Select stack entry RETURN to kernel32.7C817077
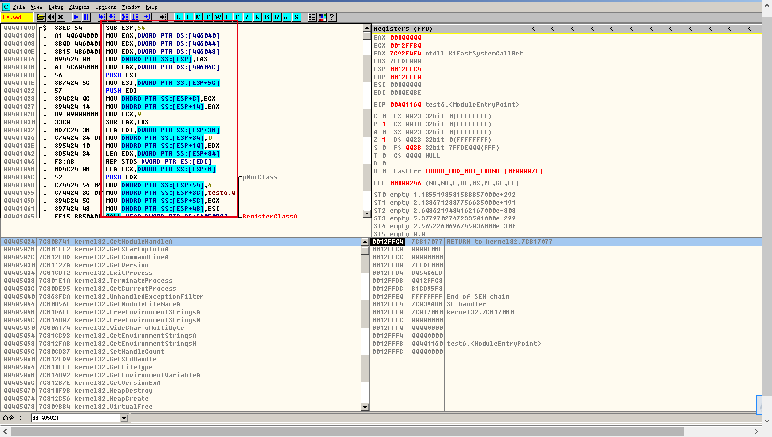The height and width of the screenshot is (437, 772). pyautogui.click(x=566, y=242)
